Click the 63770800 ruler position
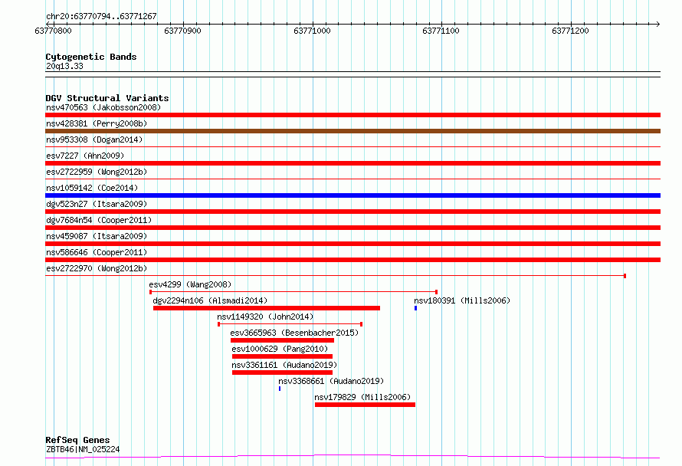 pos(53,31)
